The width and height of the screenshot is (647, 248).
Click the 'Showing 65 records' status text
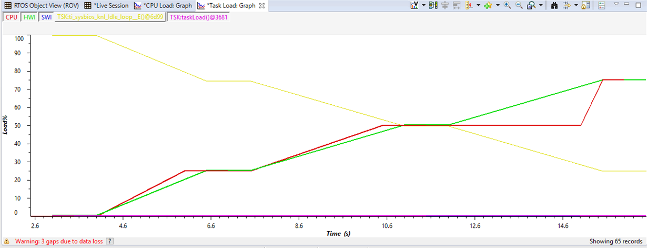616,241
